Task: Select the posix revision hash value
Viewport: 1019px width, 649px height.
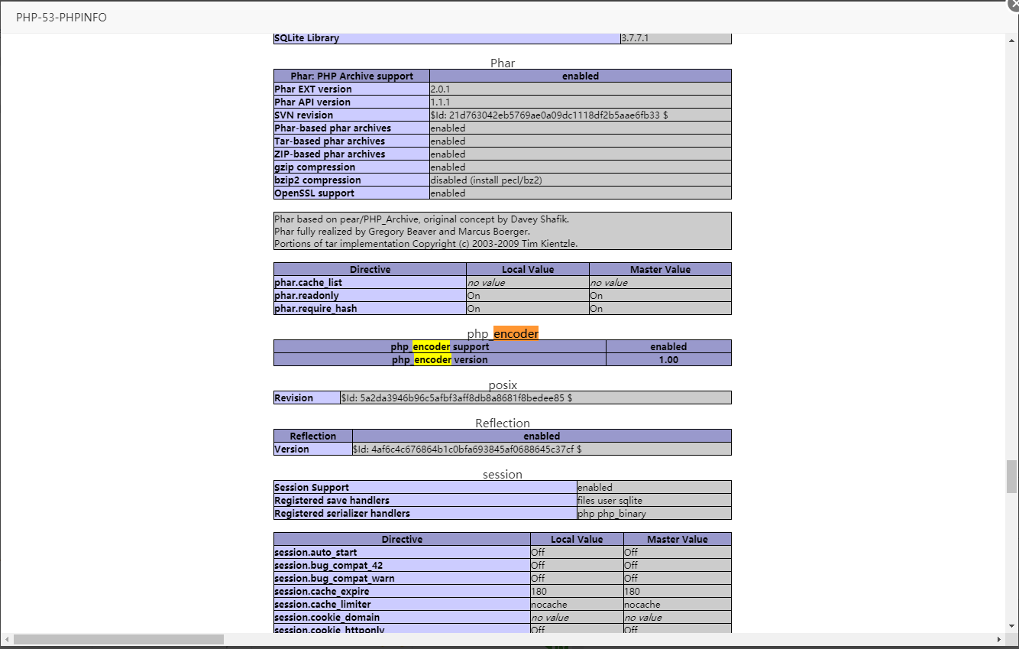Action: [457, 398]
